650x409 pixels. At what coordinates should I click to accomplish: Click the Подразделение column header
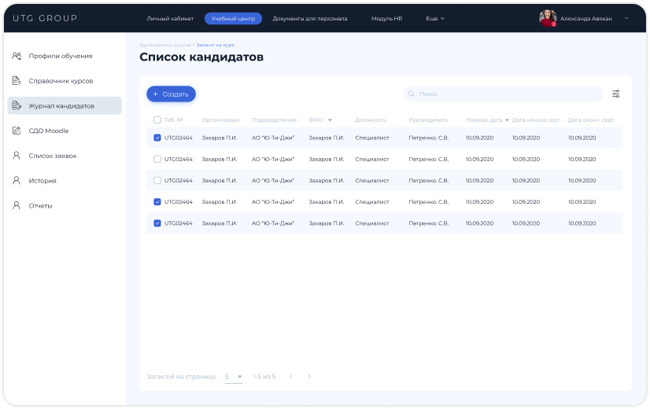(x=274, y=120)
